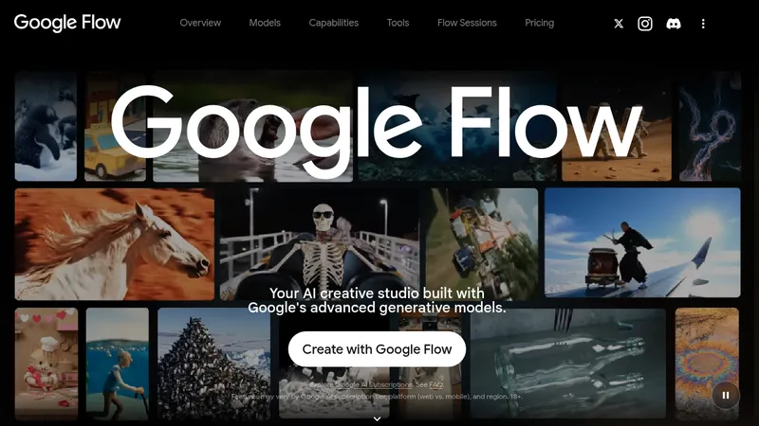Image resolution: width=759 pixels, height=426 pixels.
Task: Open the Discord social icon
Action: (x=674, y=24)
